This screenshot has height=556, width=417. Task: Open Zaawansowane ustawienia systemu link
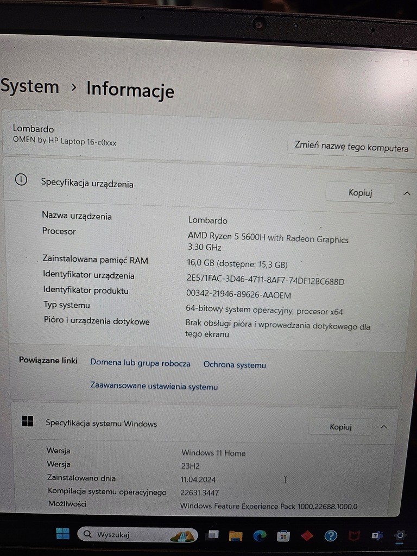tap(154, 386)
